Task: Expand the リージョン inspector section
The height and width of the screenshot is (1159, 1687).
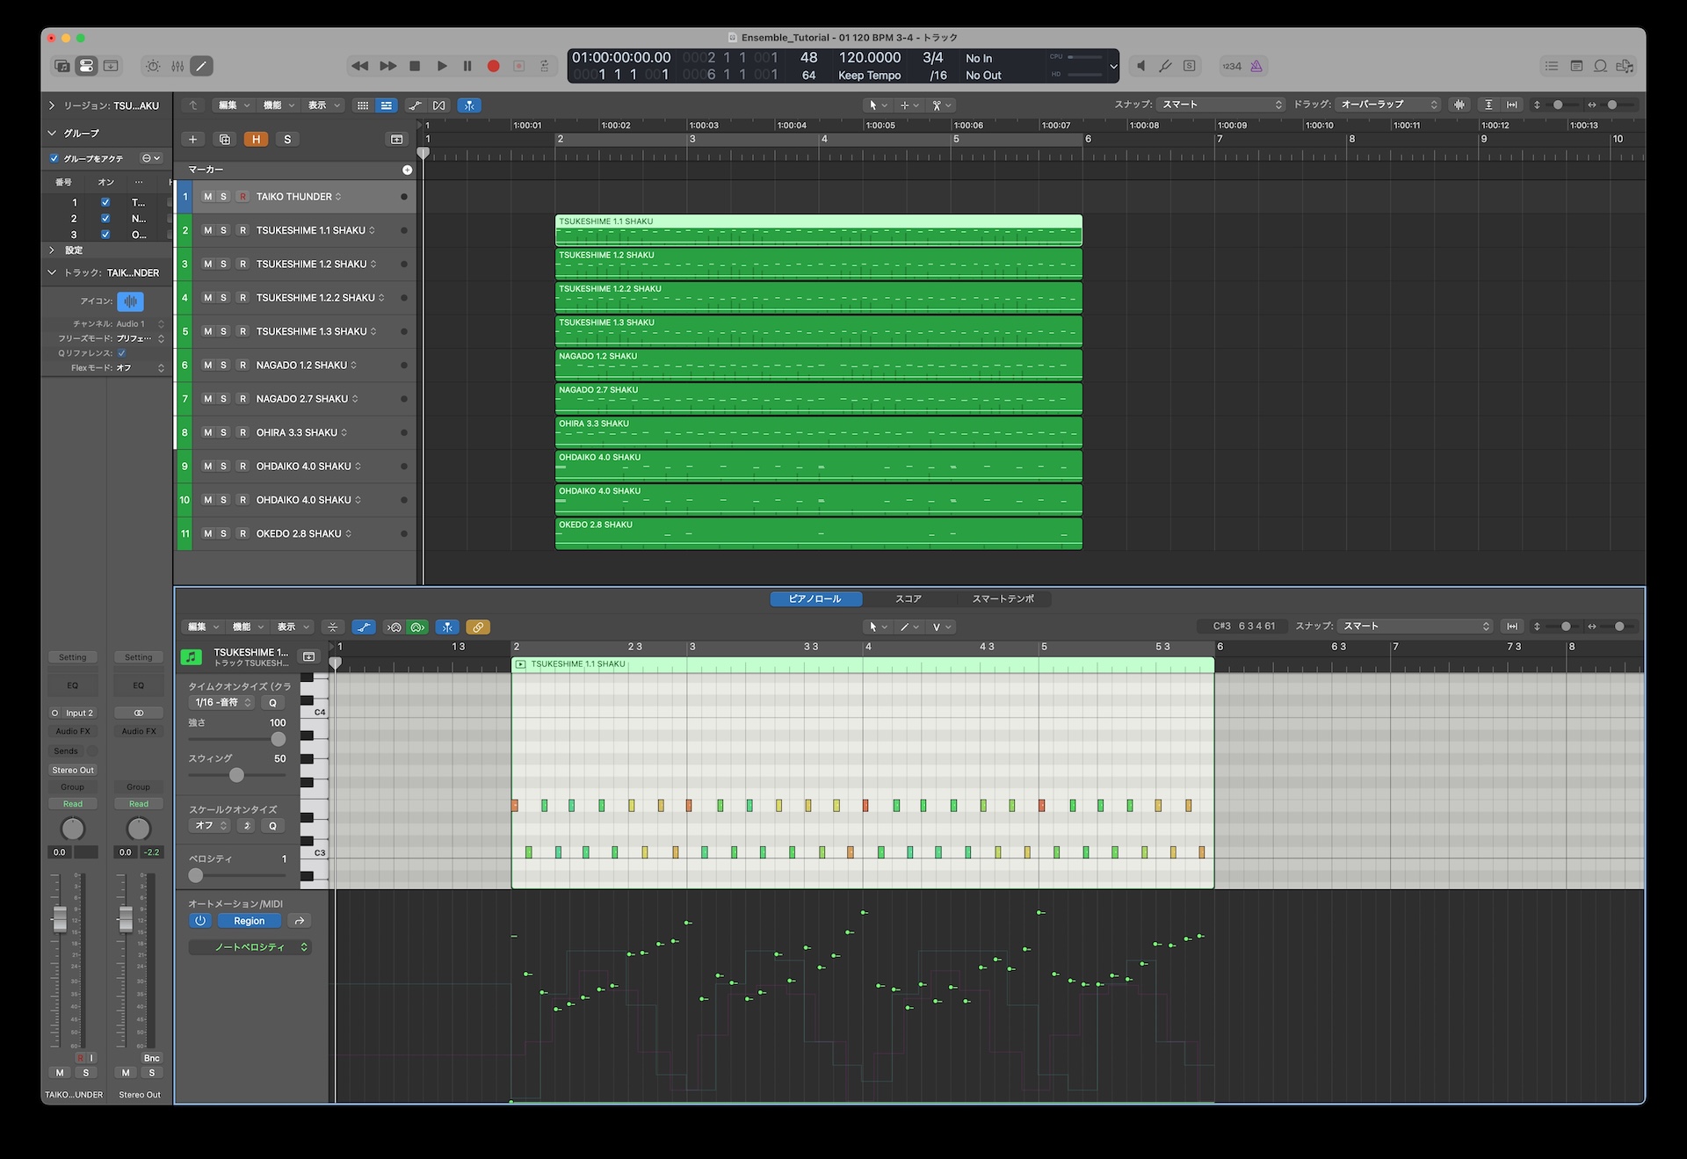Action: tap(52, 105)
